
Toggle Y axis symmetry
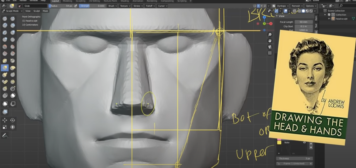[x=262, y=6]
